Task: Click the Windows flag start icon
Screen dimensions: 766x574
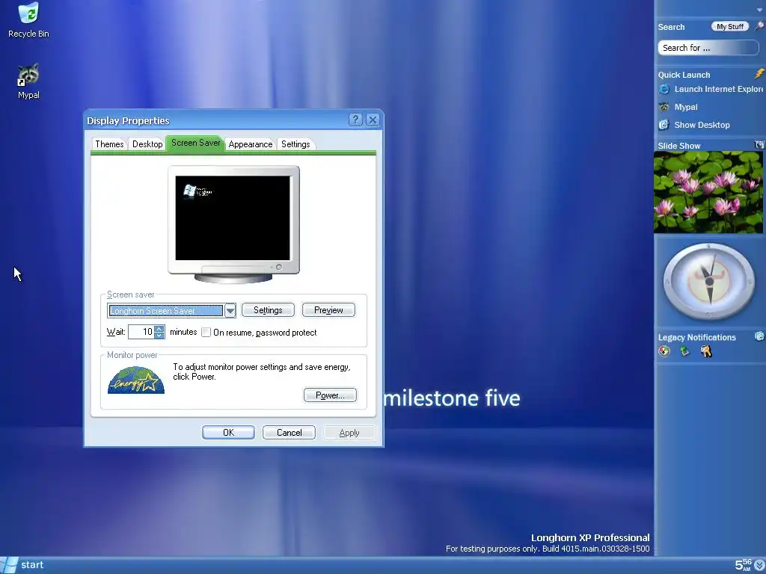Action: tap(9, 565)
